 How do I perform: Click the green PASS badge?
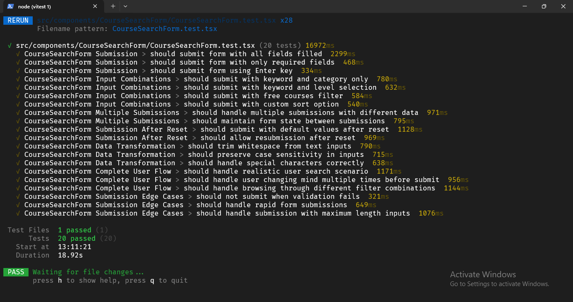(16, 272)
